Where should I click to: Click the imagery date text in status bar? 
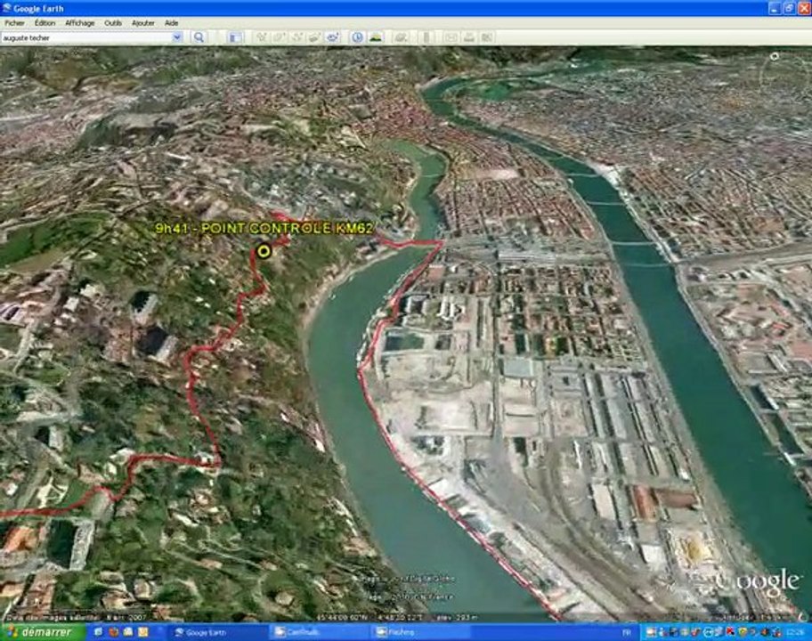(77, 618)
